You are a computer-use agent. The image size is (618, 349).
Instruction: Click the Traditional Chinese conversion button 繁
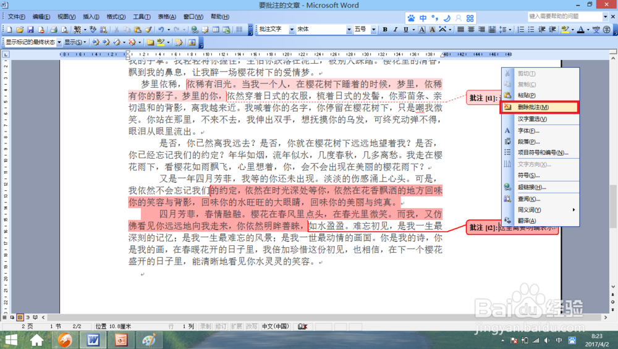point(77,30)
